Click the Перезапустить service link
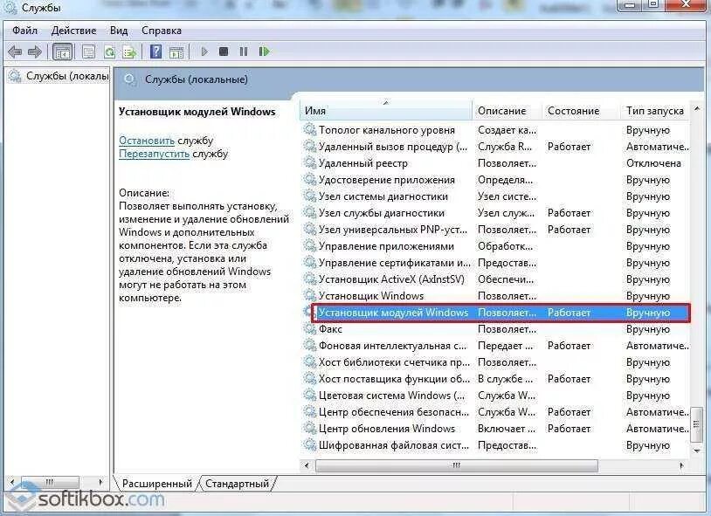This screenshot has width=711, height=516. click(x=155, y=154)
